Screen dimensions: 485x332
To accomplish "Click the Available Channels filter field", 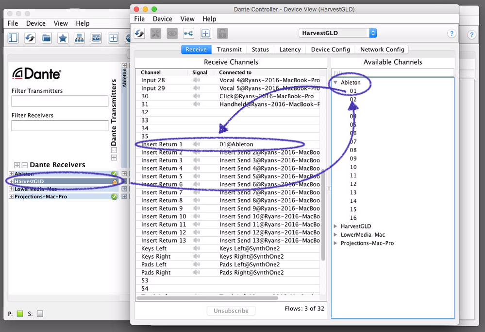I will (x=393, y=73).
